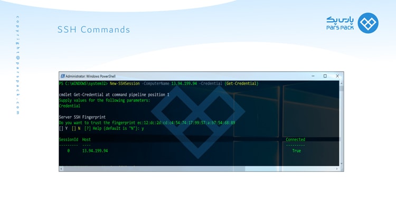Click the Pars Pack logo
Screen dimensions: 396x211
pos(352,23)
